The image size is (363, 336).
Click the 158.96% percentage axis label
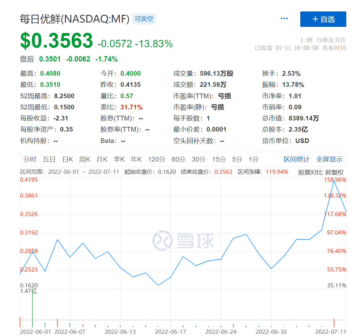[x=335, y=180]
